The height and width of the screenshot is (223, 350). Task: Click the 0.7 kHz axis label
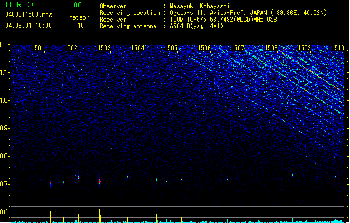pyautogui.click(x=4, y=184)
